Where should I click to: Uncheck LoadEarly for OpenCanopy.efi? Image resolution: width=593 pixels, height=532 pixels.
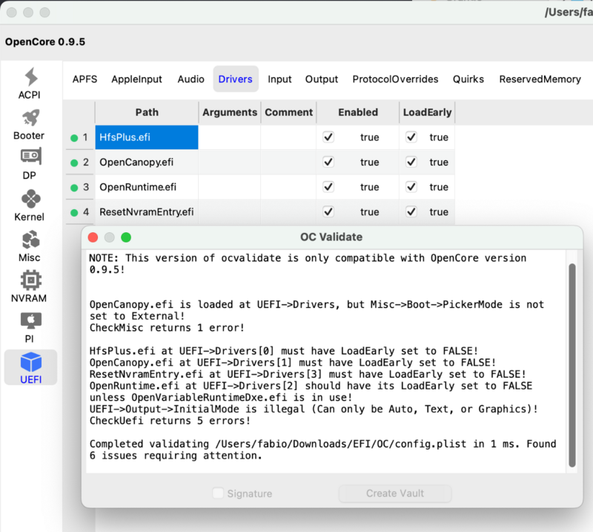point(411,162)
